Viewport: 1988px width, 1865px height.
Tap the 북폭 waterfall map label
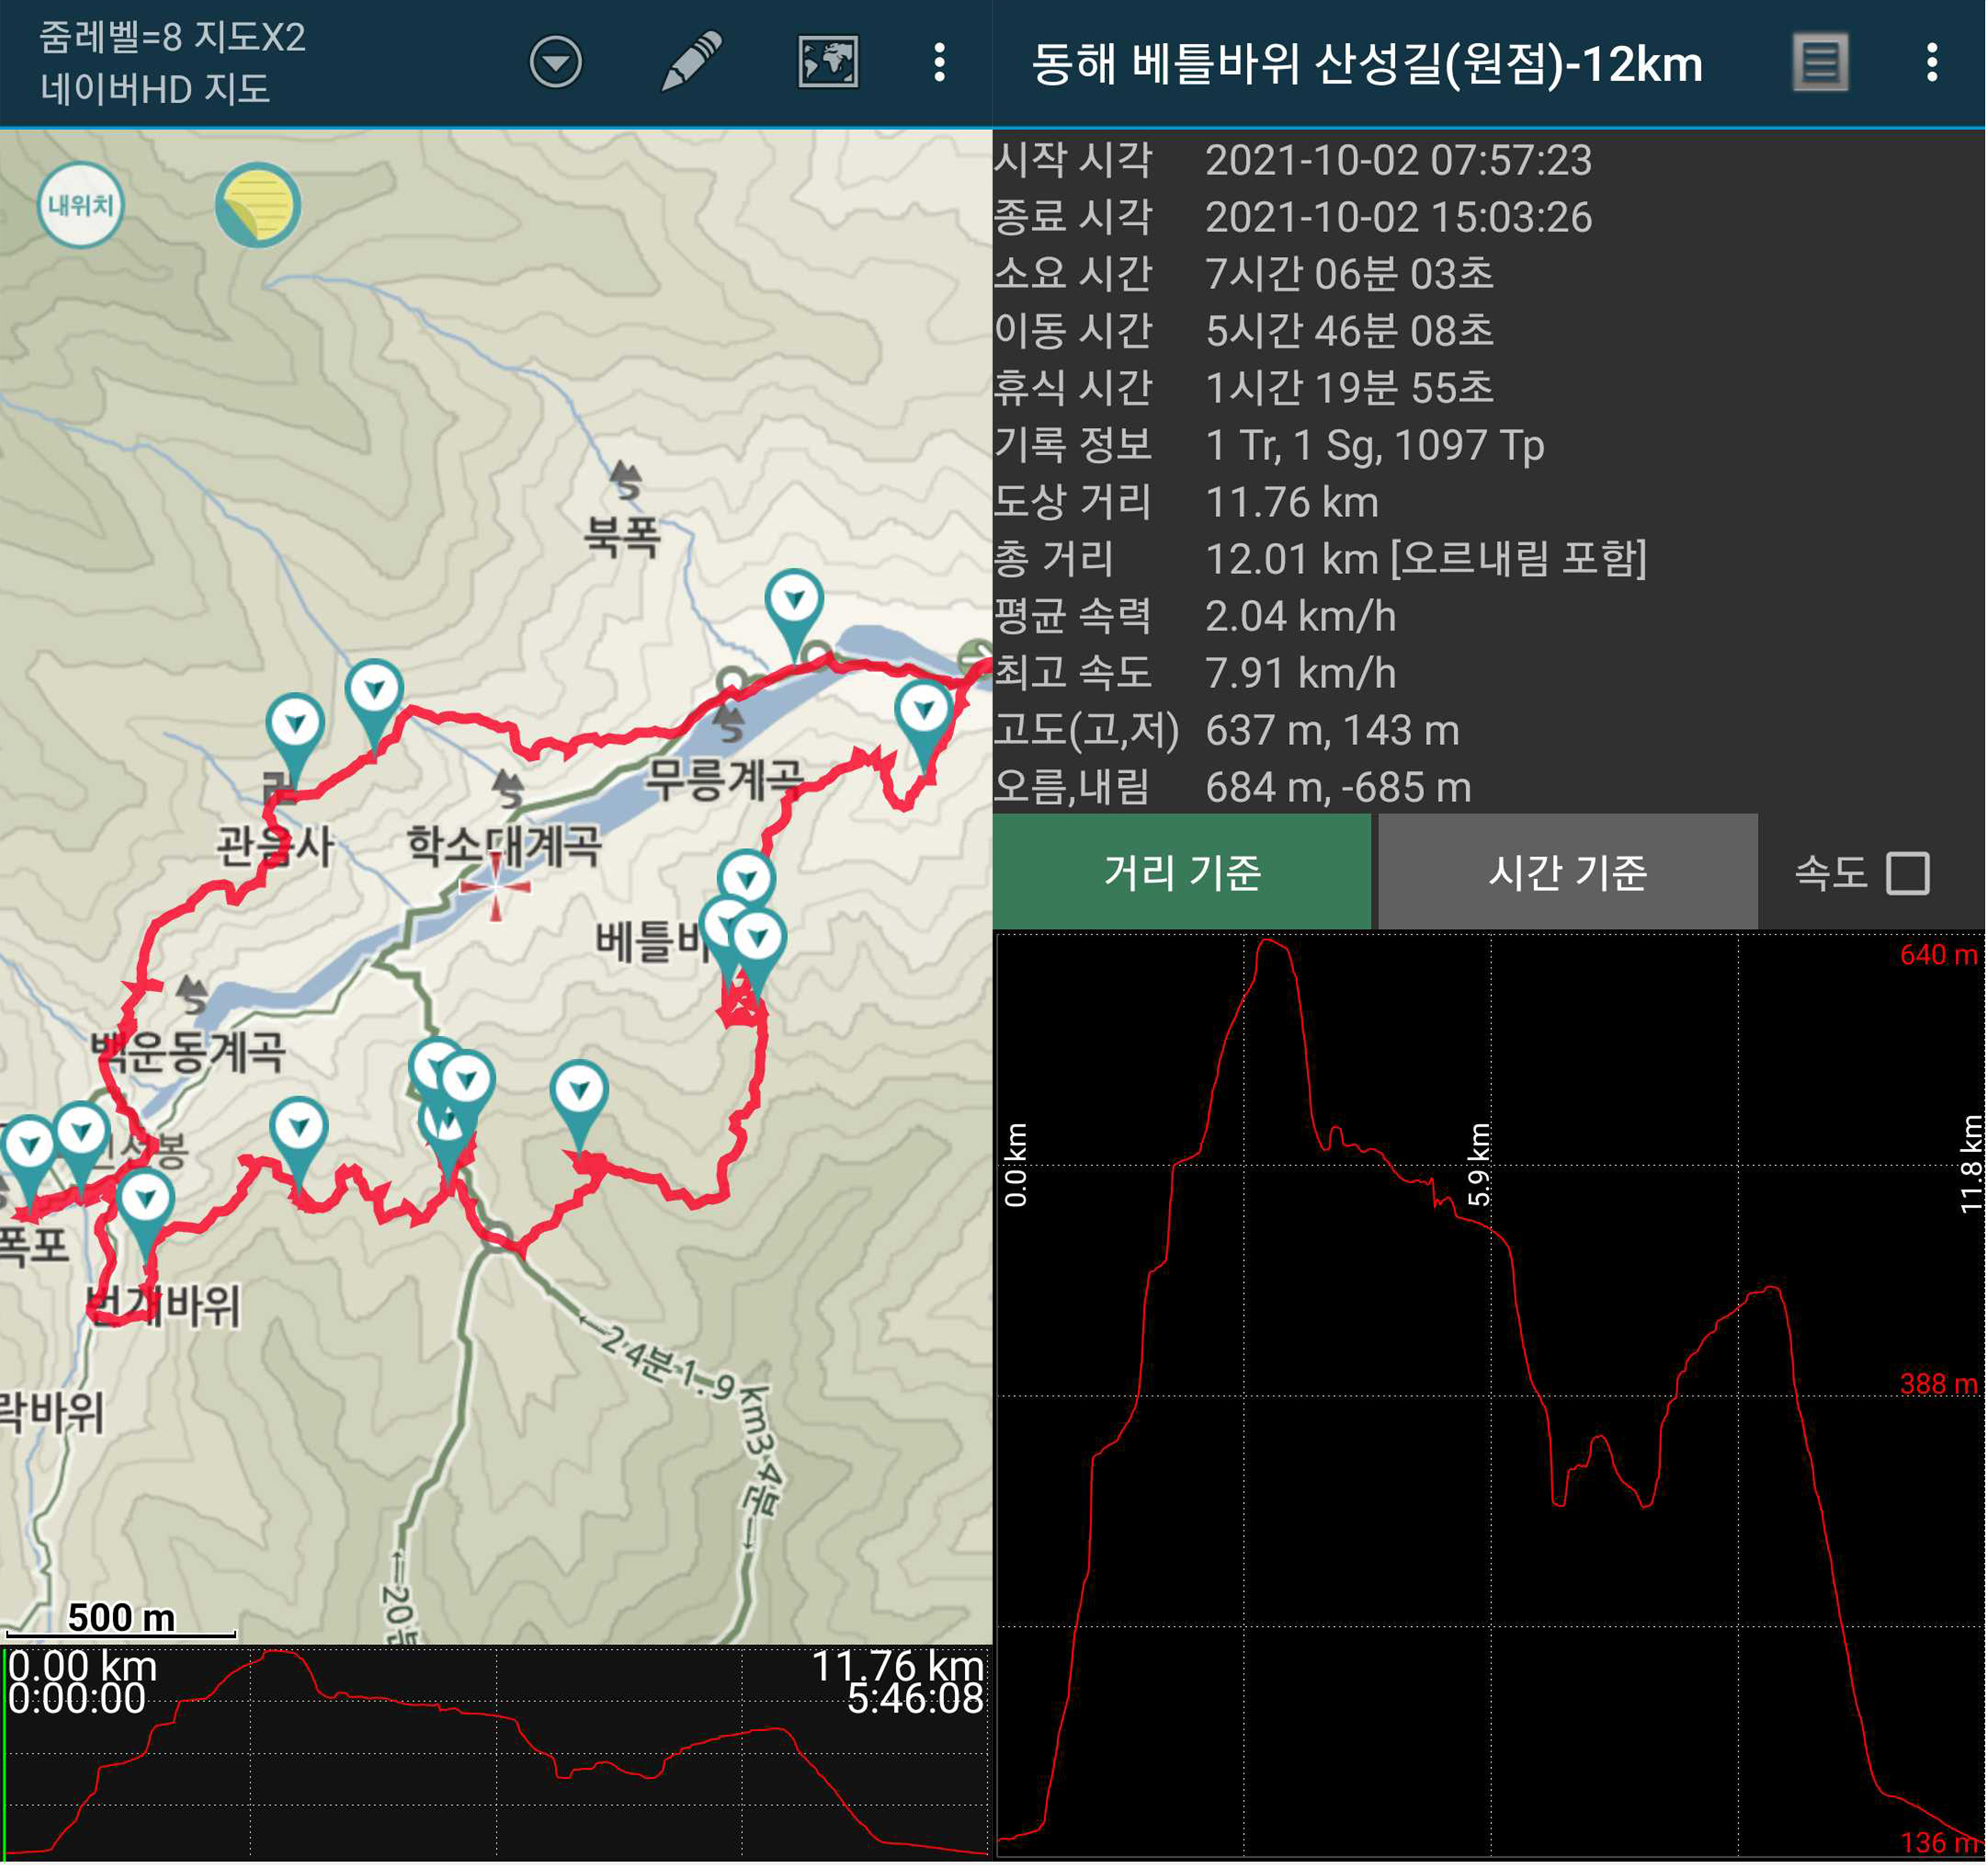[x=622, y=537]
